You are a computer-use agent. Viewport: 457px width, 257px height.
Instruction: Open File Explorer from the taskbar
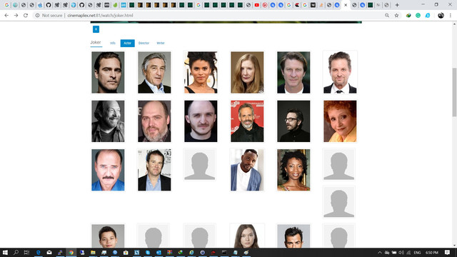[x=93, y=252]
